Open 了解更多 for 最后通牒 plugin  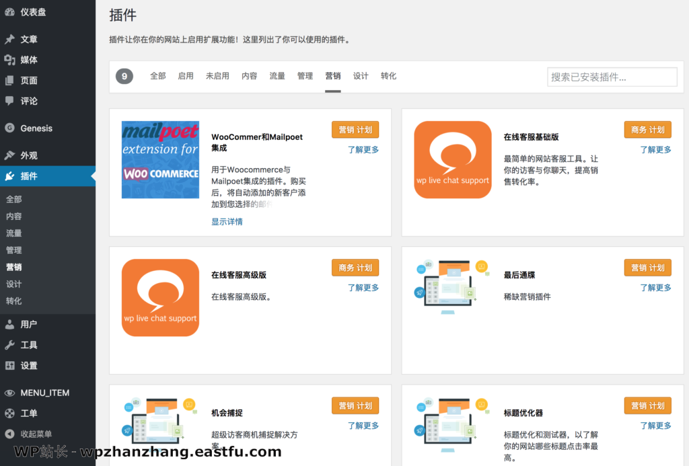pyautogui.click(x=655, y=287)
